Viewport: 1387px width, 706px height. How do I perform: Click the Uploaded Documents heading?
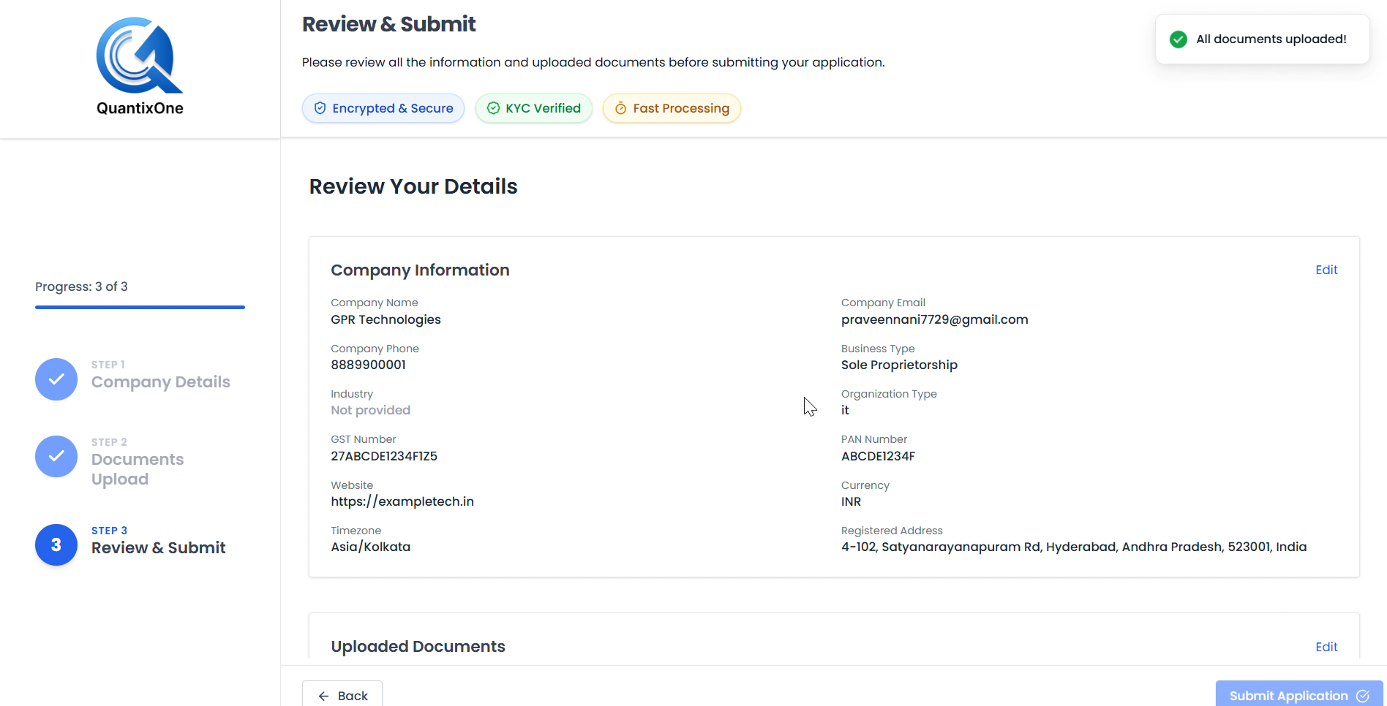click(x=418, y=647)
